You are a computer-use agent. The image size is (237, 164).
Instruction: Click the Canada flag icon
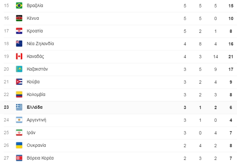19,56
